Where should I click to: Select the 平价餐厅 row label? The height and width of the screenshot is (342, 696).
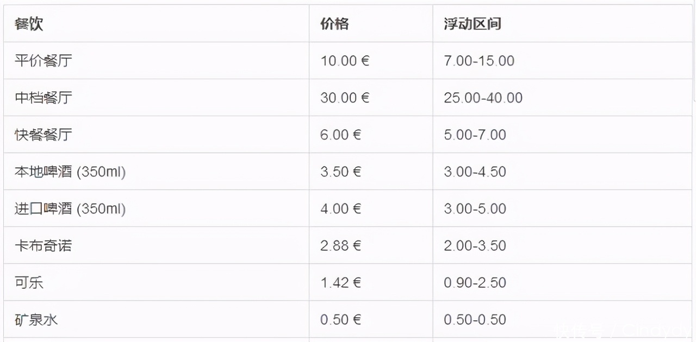pyautogui.click(x=43, y=61)
